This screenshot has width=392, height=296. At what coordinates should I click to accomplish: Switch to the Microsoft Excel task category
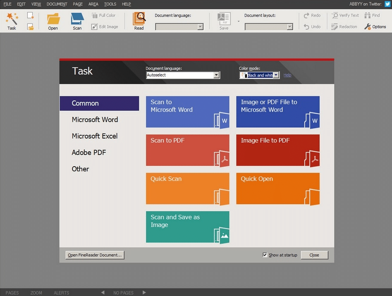[95, 136]
